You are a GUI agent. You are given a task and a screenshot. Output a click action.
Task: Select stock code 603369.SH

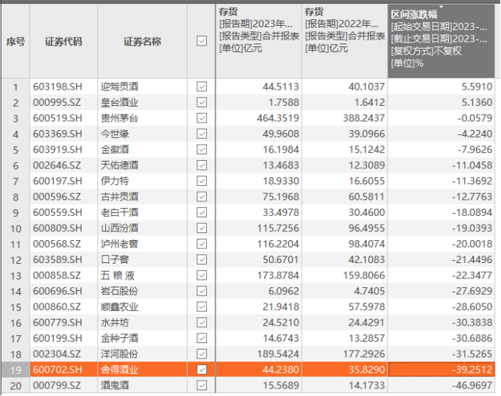point(57,134)
